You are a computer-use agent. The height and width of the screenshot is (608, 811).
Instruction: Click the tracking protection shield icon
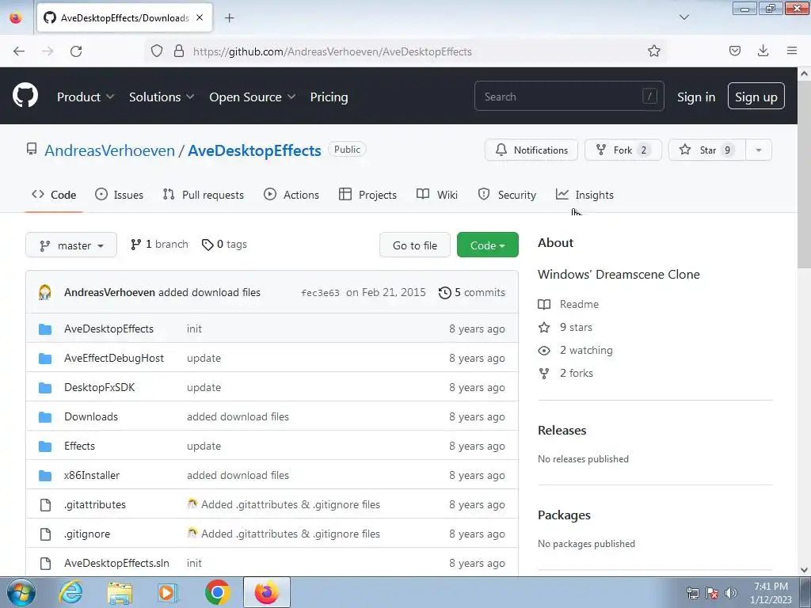[x=157, y=51]
